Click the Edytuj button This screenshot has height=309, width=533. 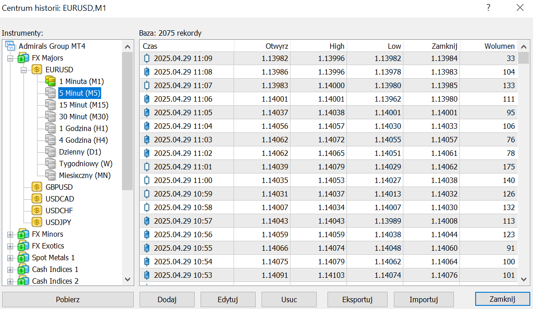pyautogui.click(x=228, y=300)
